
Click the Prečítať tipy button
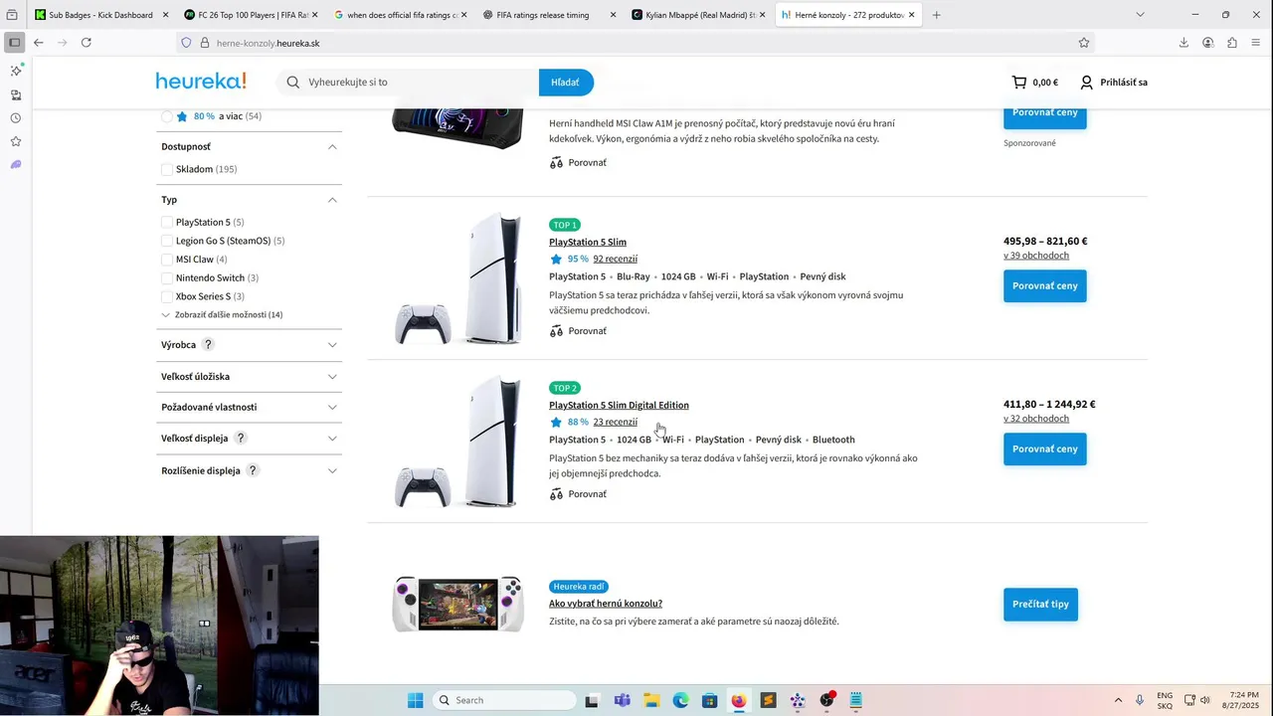pyautogui.click(x=1040, y=604)
